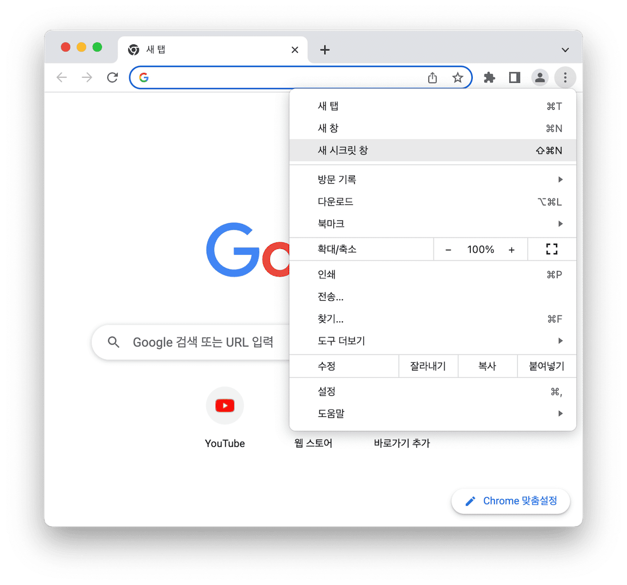
Task: Increase zoom with the plus button
Action: pyautogui.click(x=511, y=250)
